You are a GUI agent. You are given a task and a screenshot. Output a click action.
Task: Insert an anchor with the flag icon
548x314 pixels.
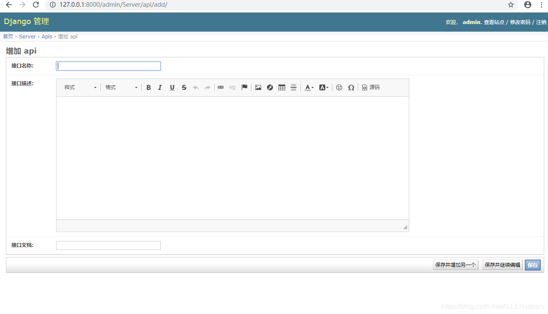244,87
